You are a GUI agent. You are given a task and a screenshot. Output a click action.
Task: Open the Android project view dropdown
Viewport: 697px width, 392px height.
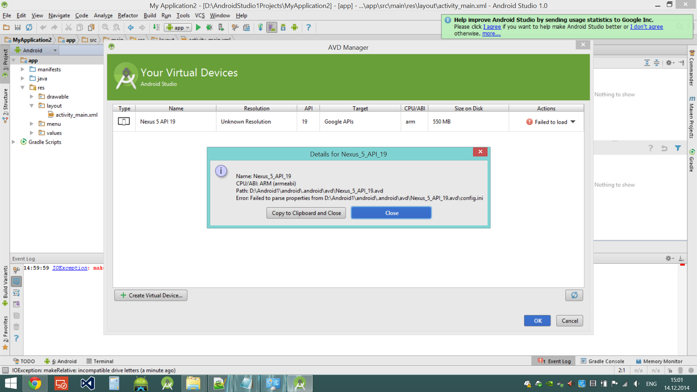pyautogui.click(x=36, y=50)
